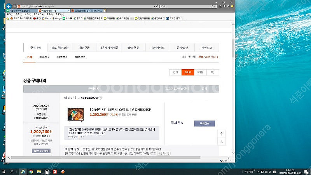Viewport: 311px width, 175px height.
Task: Show hidden system tray icons chevron
Action: [x=258, y=171]
